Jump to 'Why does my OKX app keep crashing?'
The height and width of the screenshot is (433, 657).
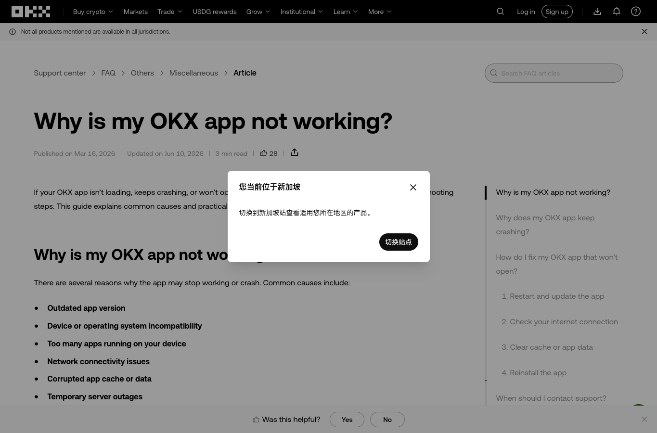click(545, 225)
